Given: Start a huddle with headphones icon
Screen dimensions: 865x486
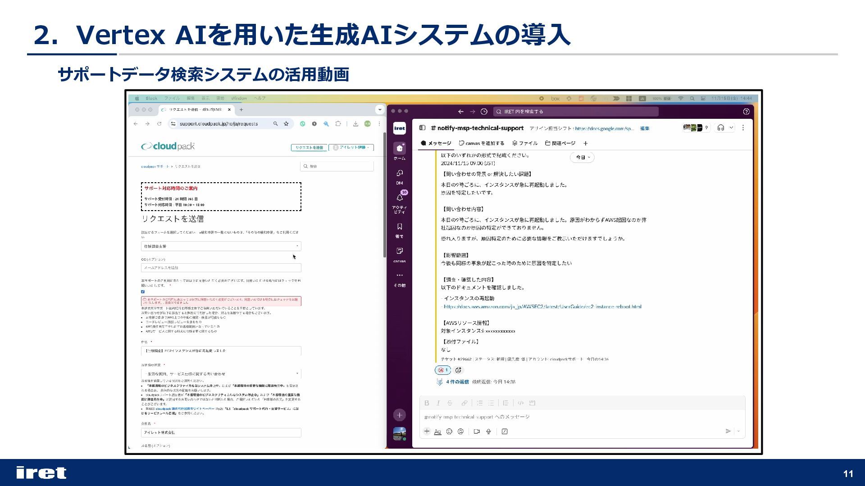Looking at the screenshot, I should coord(721,128).
